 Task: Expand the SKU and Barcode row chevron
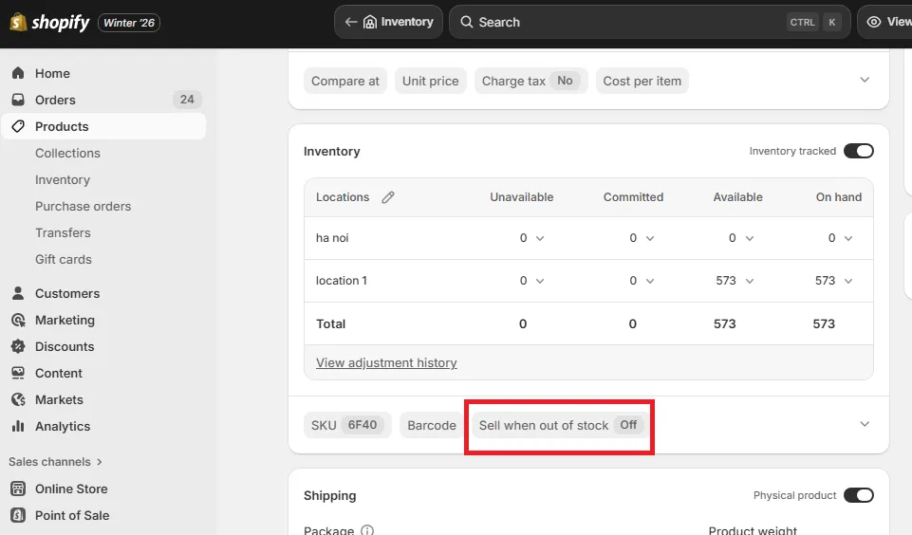click(865, 424)
